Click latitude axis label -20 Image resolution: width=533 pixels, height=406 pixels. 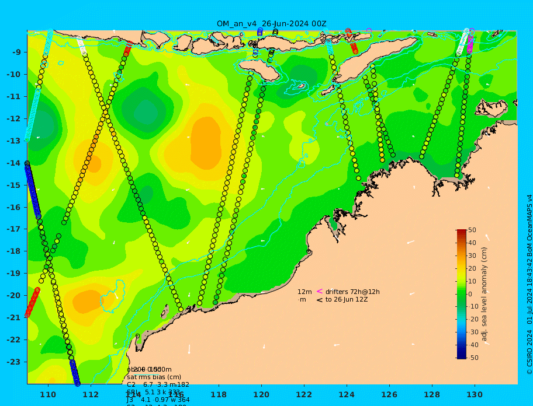pos(13,295)
